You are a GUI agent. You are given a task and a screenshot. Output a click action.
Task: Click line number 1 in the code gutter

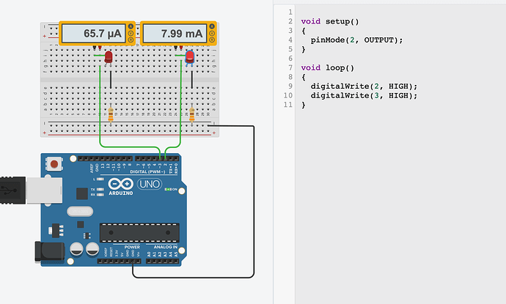click(290, 12)
